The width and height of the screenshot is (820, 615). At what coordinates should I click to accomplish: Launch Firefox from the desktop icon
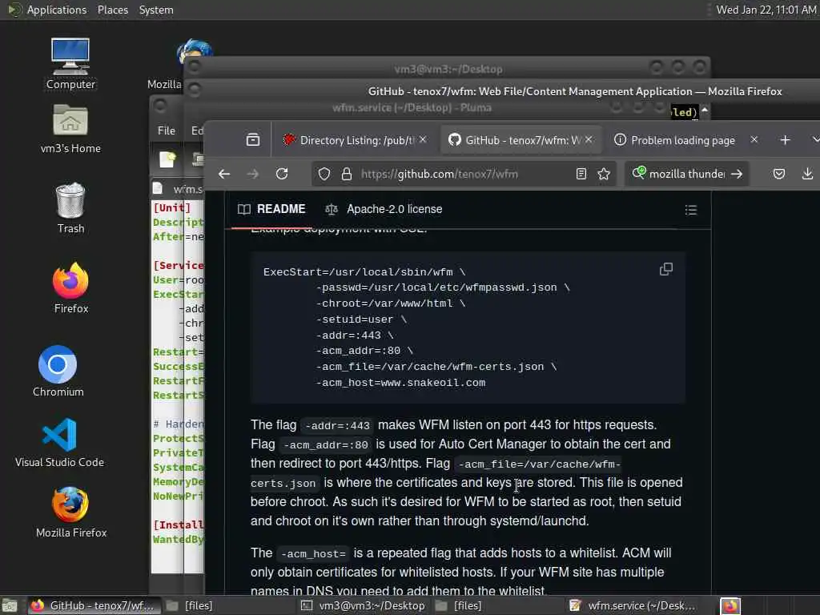tap(70, 287)
